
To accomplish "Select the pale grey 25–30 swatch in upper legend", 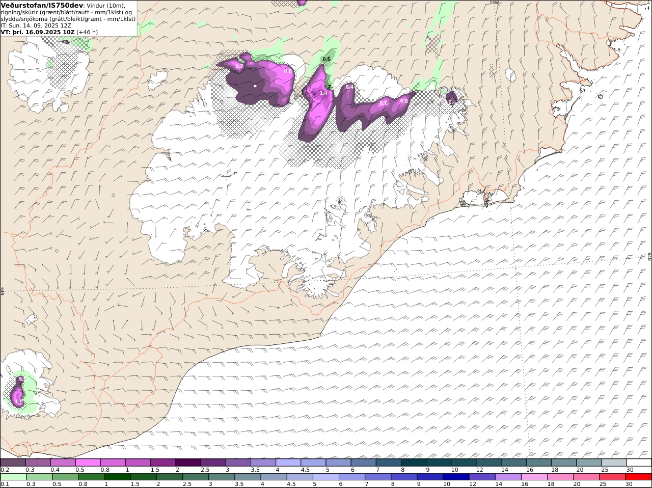I will pos(613,463).
